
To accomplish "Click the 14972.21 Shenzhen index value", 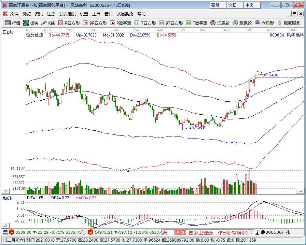I will coord(103,232).
